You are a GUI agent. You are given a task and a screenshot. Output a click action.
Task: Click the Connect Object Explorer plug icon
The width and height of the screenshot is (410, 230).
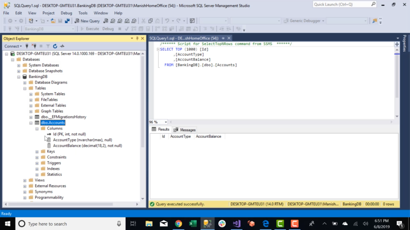[27, 46]
